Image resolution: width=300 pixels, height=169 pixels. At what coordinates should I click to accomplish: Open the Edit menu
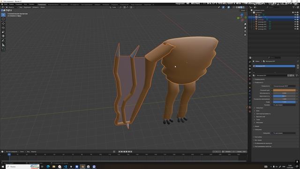coord(11,4)
